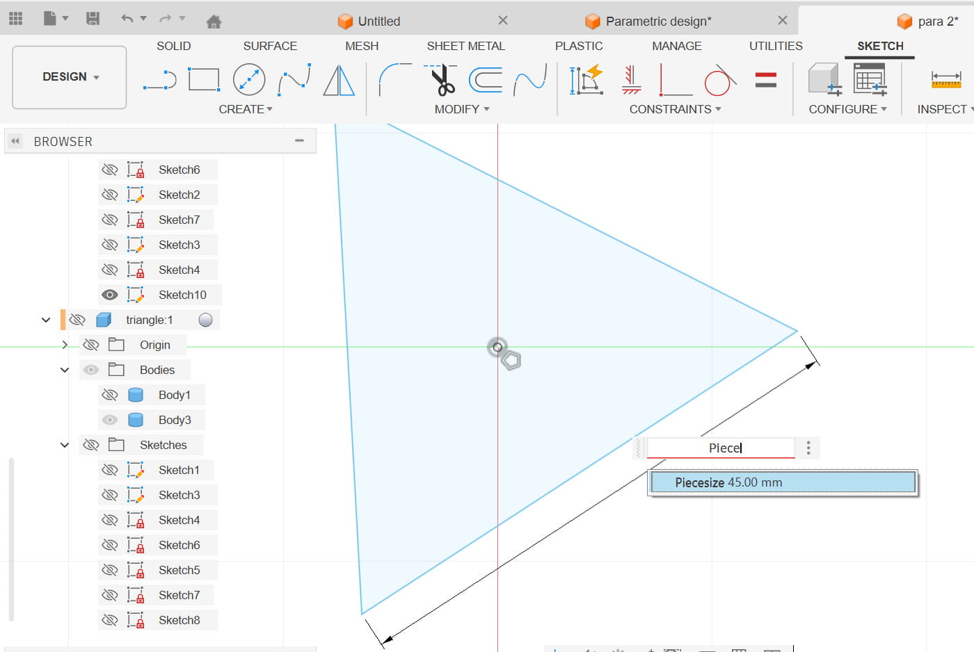This screenshot has height=652, width=974.
Task: Click the dimension input field containing Piece
Action: pyautogui.click(x=721, y=448)
